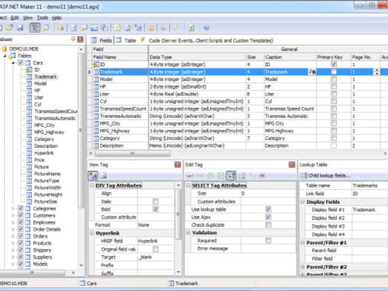Enable the Required validation checkbox

[x=268, y=240]
